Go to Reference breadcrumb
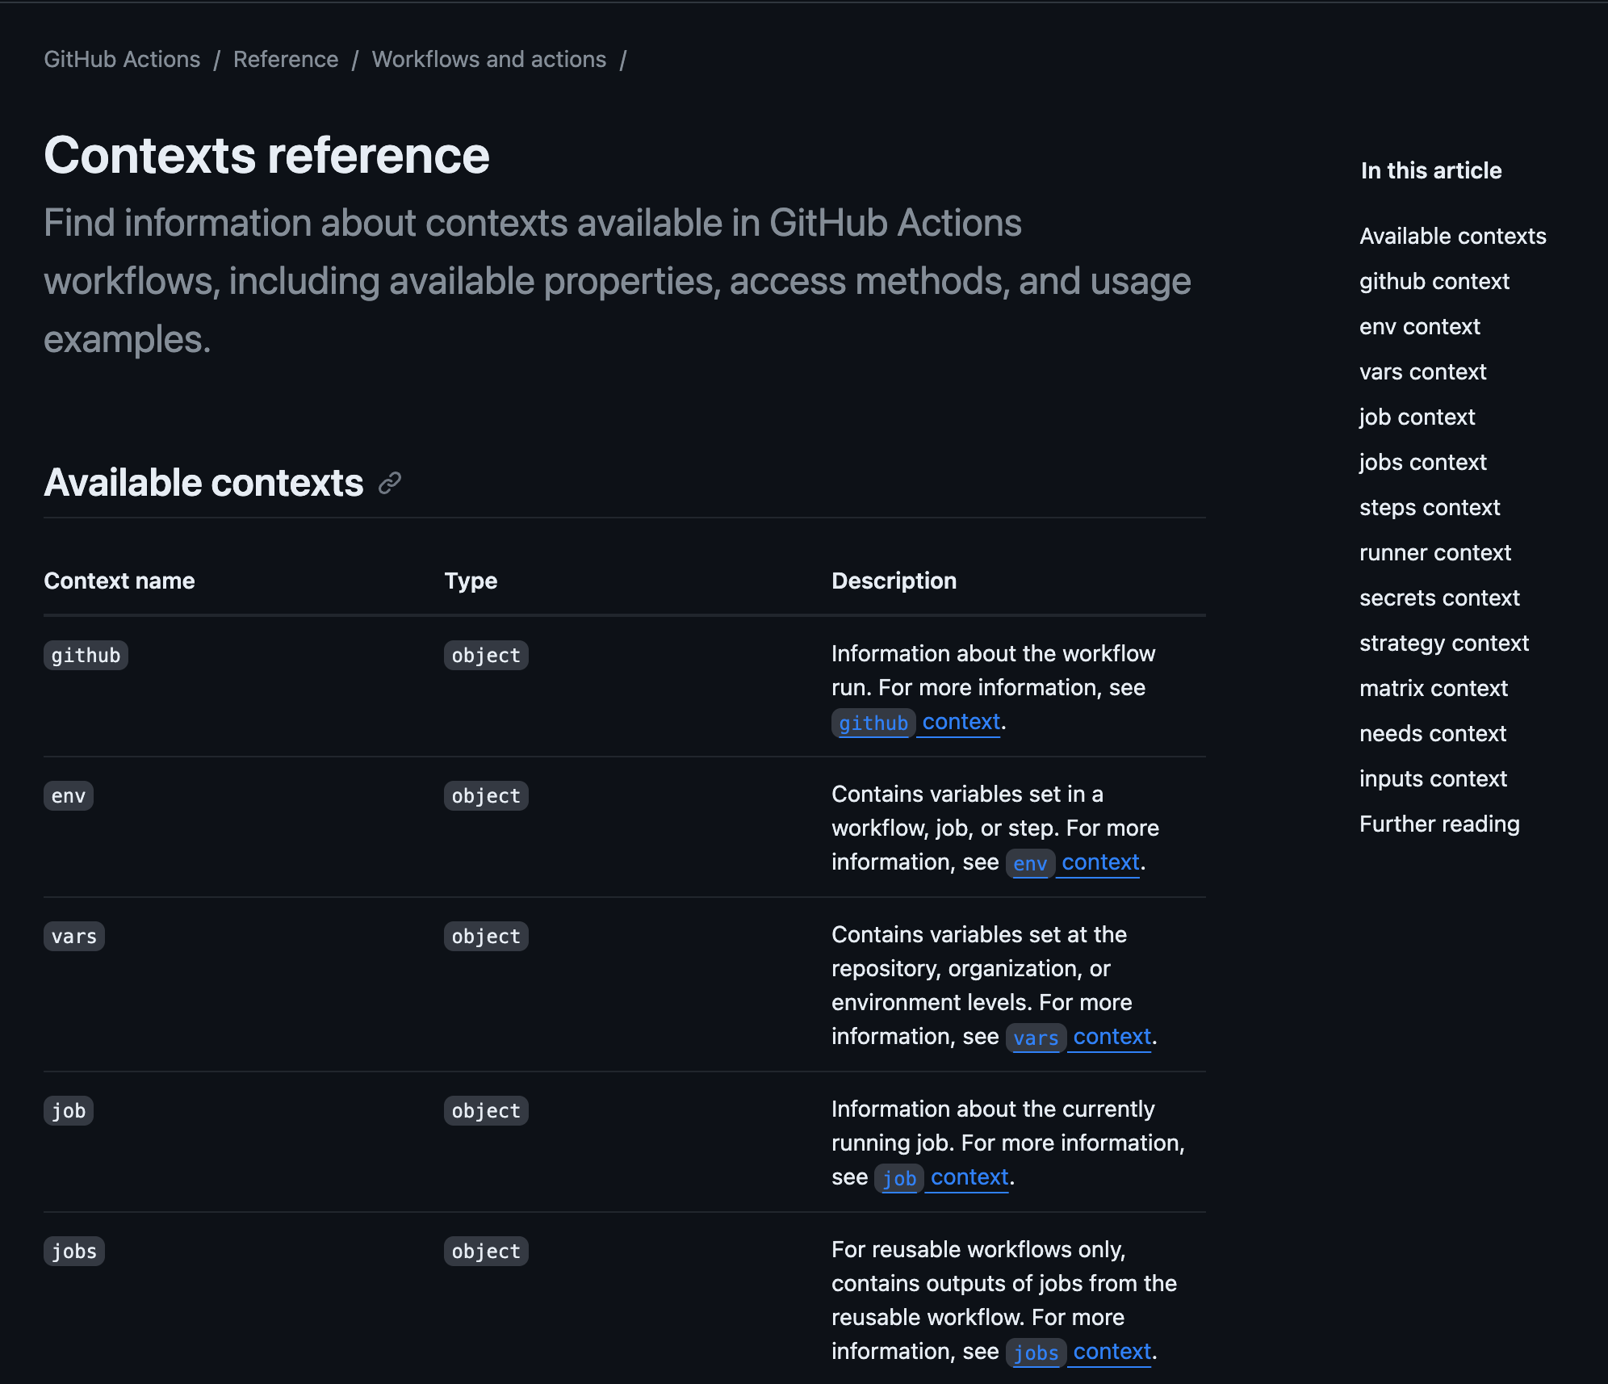The height and width of the screenshot is (1384, 1608). tap(286, 60)
